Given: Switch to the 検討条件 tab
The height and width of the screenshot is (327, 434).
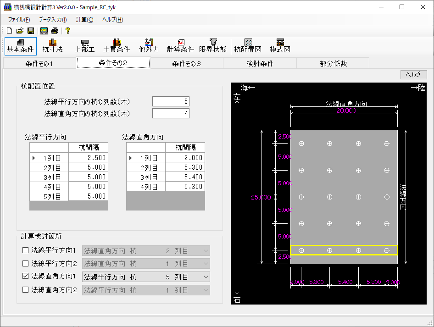Looking at the screenshot, I should tap(260, 64).
